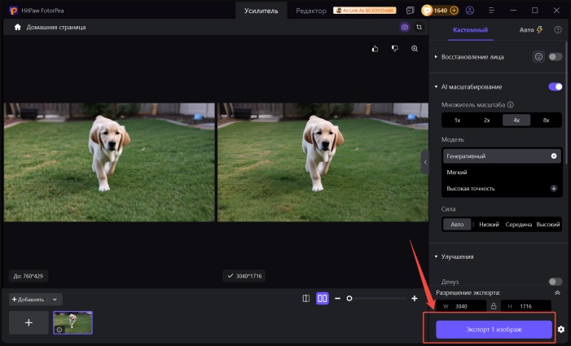Choose the Генеративный model
The height and width of the screenshot is (346, 571).
tap(502, 156)
